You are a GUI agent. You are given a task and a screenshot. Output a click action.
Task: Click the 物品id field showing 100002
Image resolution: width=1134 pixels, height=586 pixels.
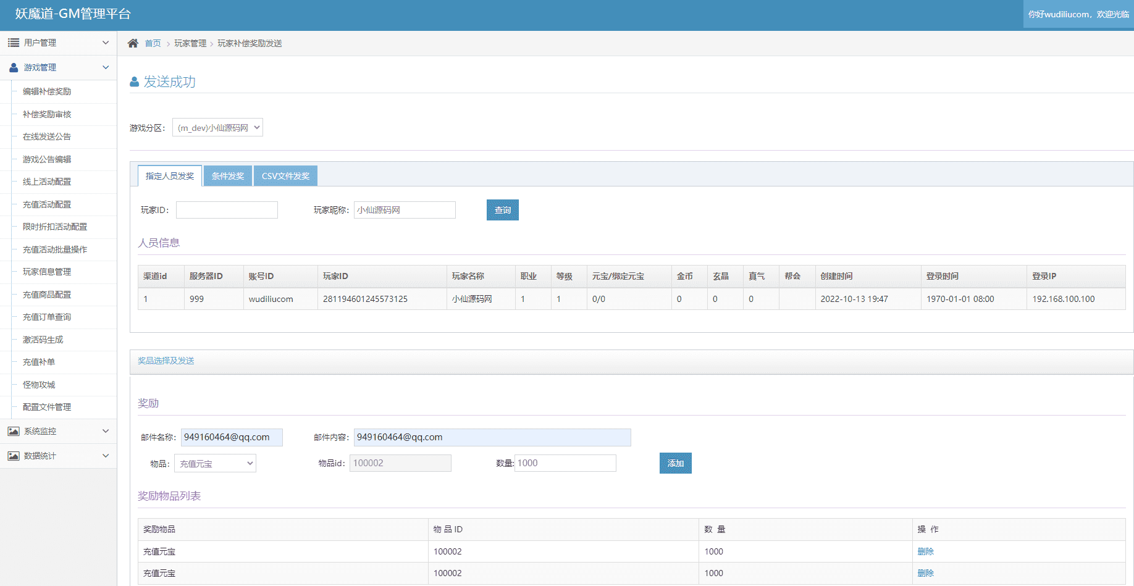click(x=400, y=463)
